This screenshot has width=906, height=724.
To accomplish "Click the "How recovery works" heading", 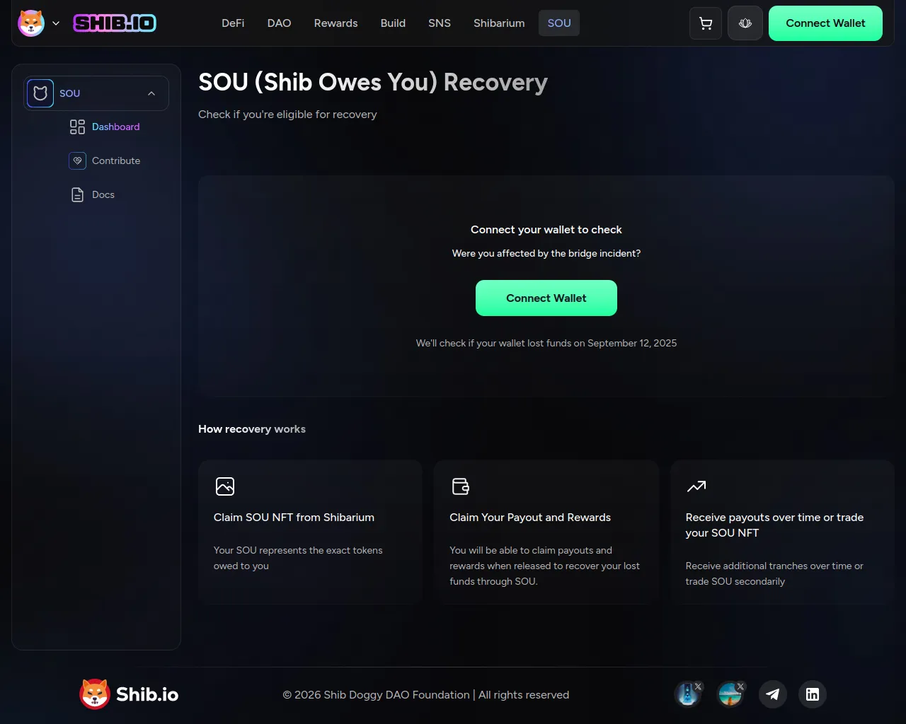I will click(x=252, y=429).
